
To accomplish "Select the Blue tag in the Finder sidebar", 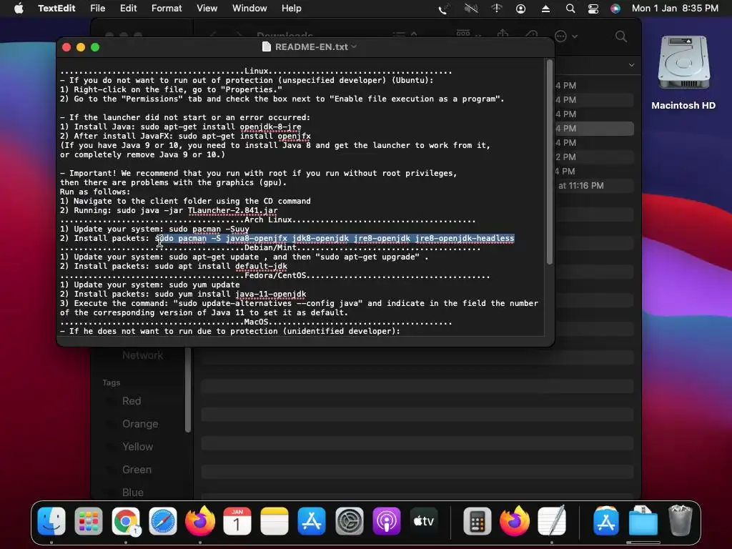I will 133,493.
